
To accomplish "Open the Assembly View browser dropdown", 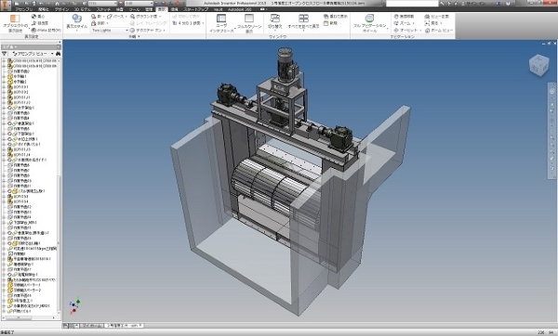I will click(x=33, y=53).
